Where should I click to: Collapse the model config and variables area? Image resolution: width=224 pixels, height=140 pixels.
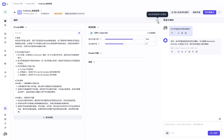(157, 20)
